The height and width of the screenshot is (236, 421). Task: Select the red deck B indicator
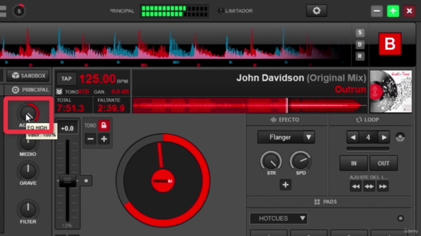click(x=390, y=44)
